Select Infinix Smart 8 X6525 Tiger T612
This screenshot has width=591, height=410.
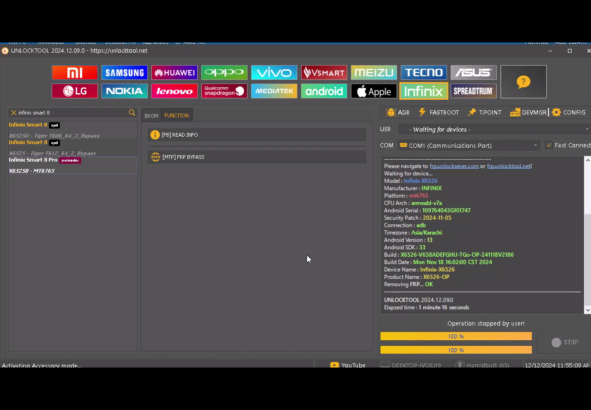pos(72,148)
